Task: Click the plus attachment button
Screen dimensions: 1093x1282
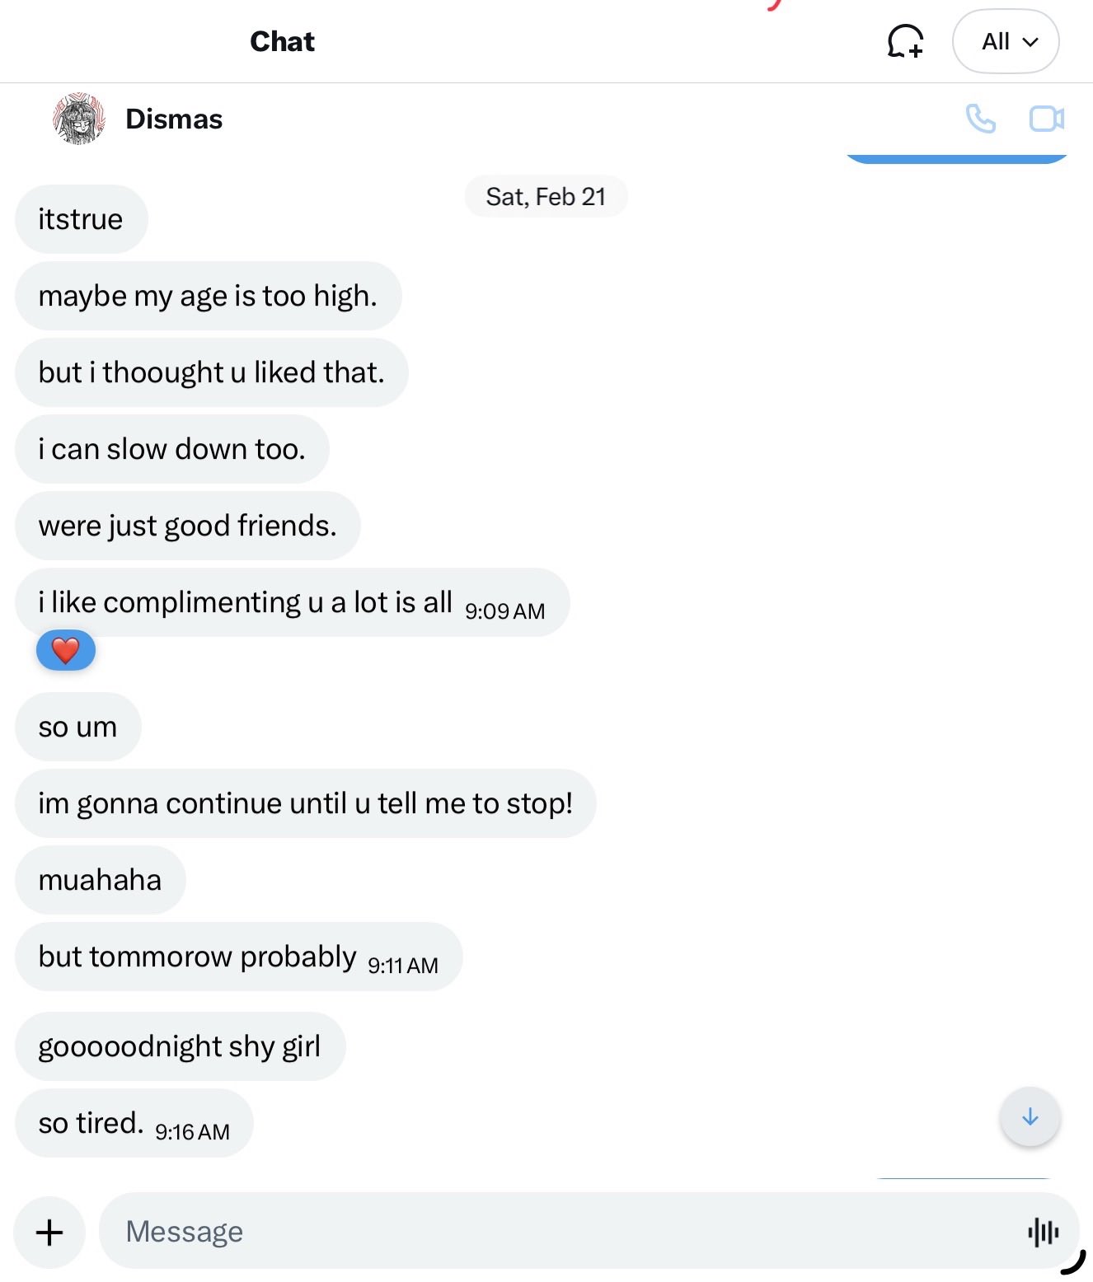Action: coord(49,1232)
